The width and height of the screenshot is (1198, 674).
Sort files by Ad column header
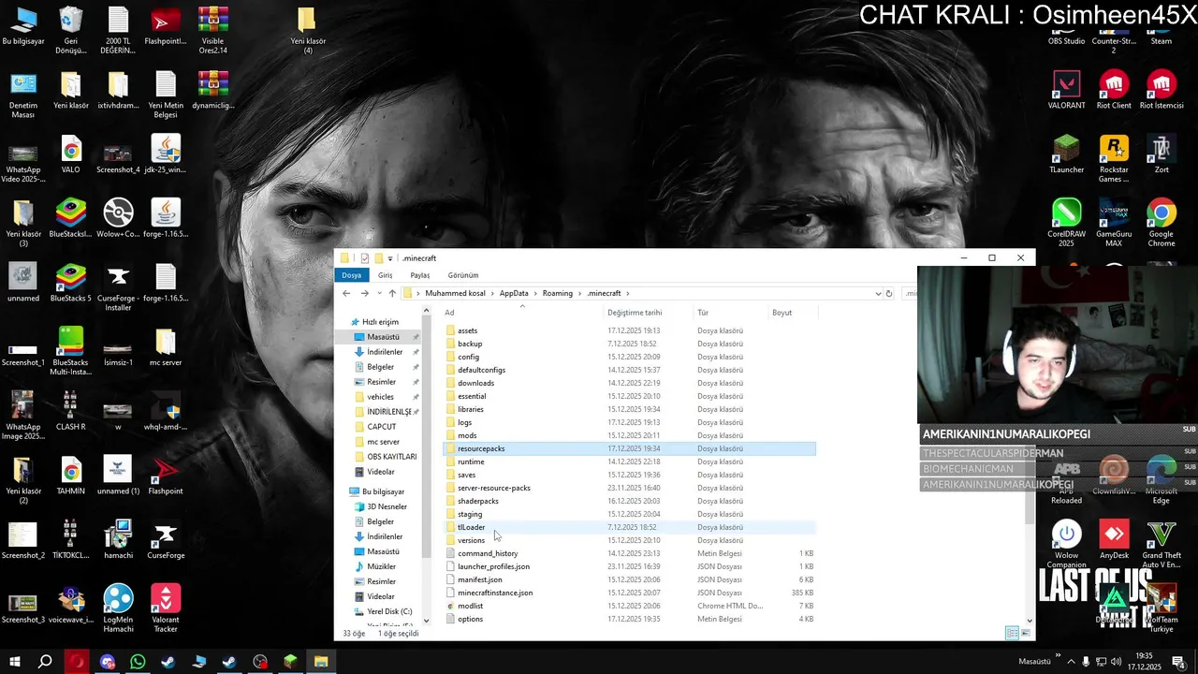(522, 312)
